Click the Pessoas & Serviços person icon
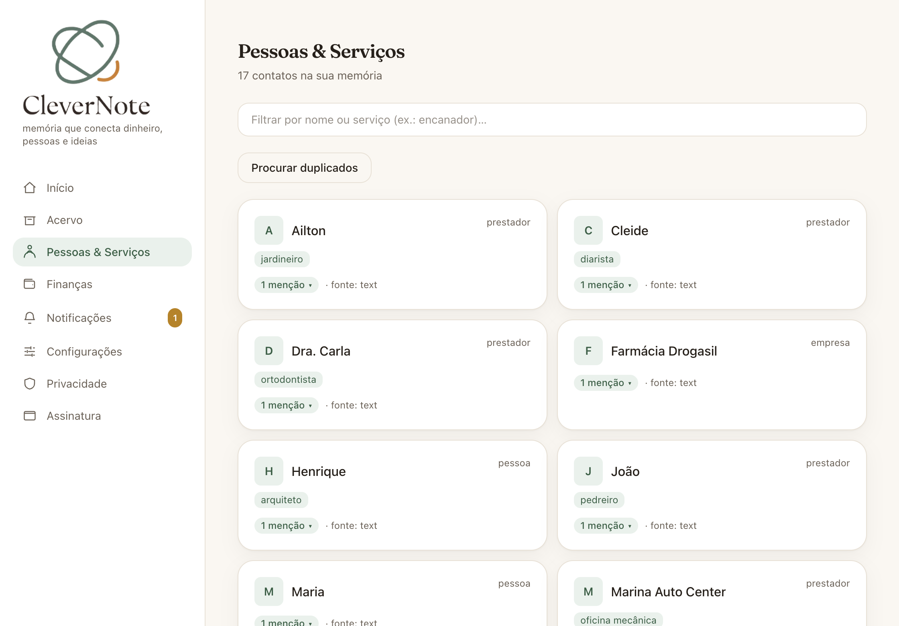This screenshot has width=899, height=626. [30, 252]
